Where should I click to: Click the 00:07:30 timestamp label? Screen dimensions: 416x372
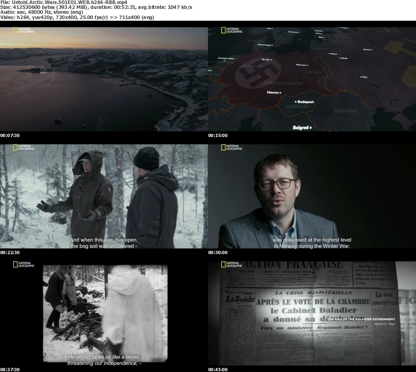pyautogui.click(x=10, y=135)
